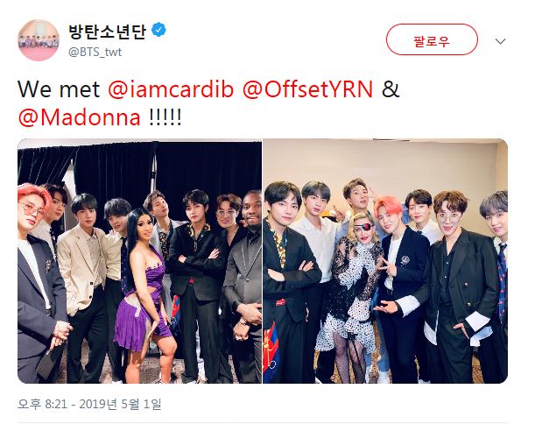535x424 pixels.
Task: Open the left group photo with Cardi B
Action: tap(139, 261)
